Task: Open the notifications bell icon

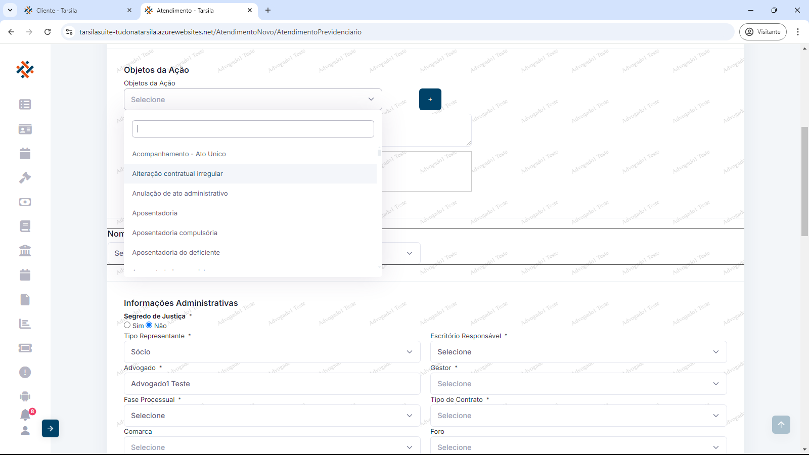Action: point(25,415)
